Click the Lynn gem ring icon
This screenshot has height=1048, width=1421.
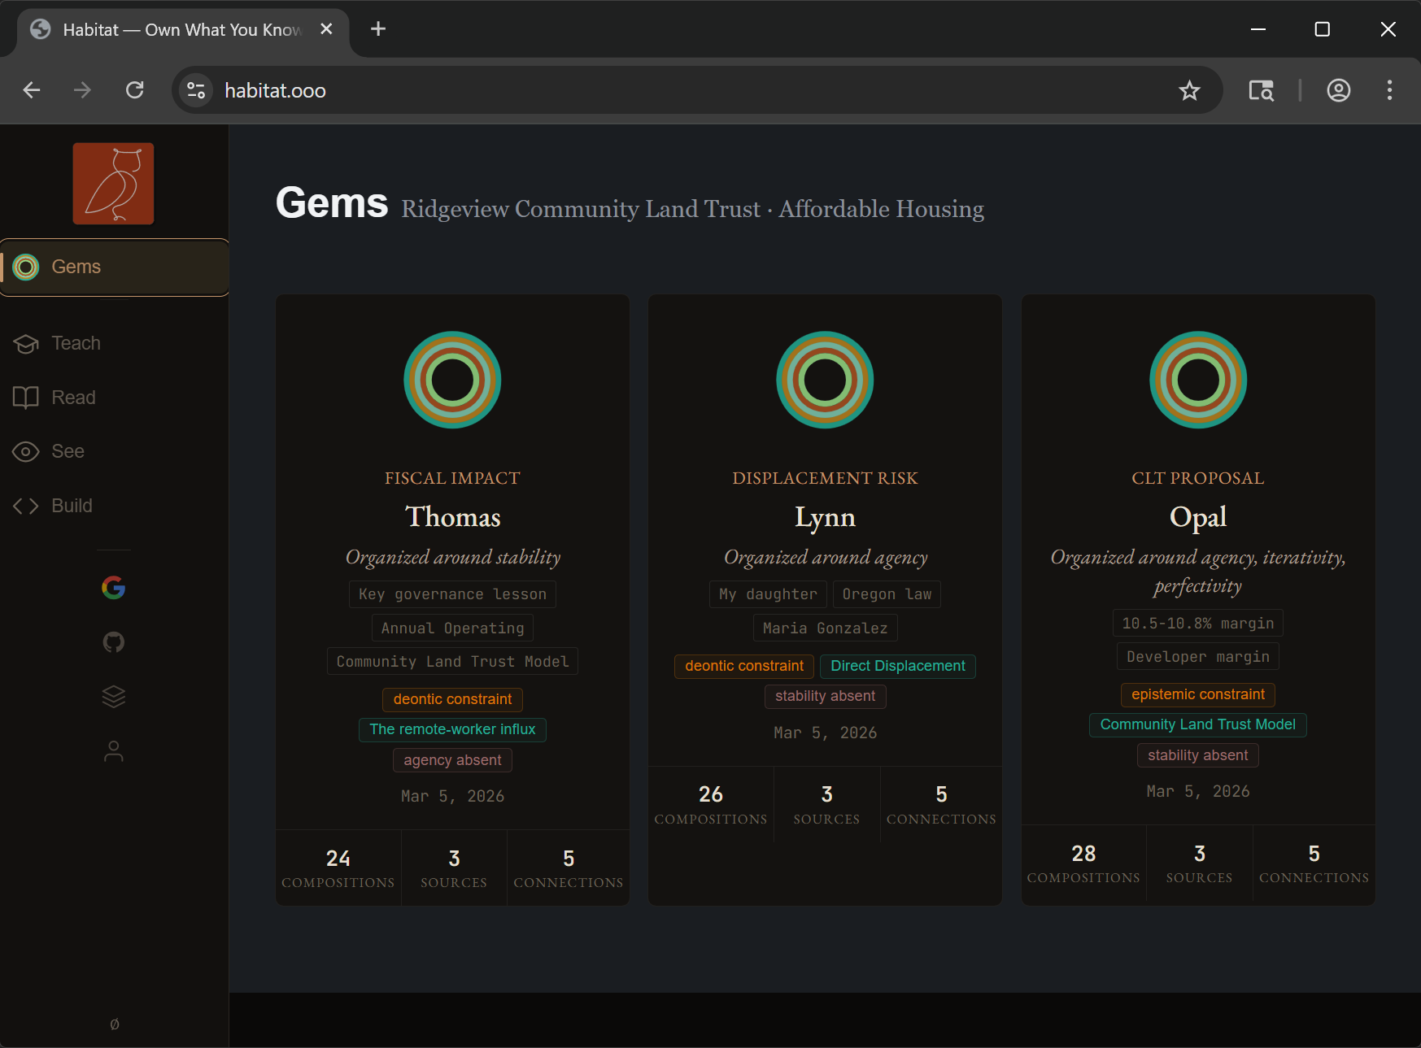pos(825,380)
